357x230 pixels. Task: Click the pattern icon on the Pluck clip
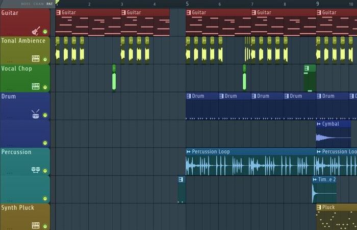coord(319,208)
